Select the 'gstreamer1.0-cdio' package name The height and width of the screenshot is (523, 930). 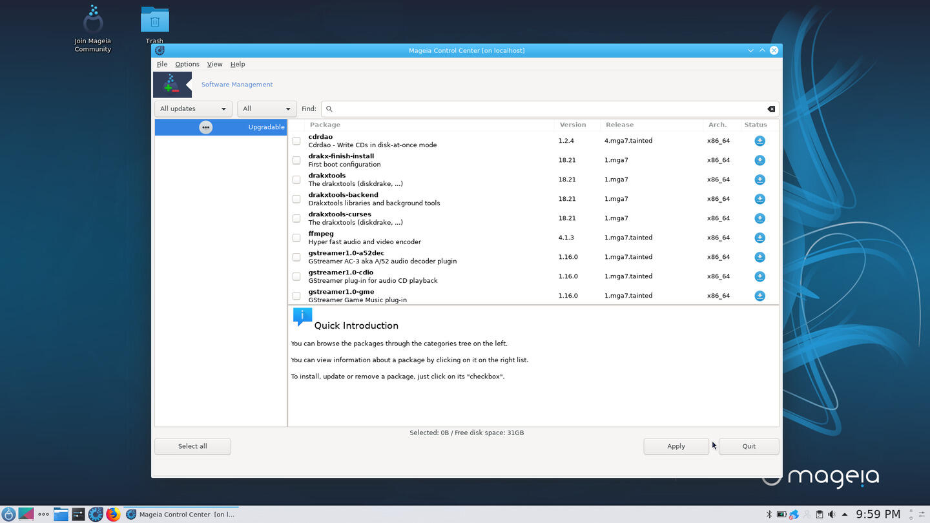(x=340, y=272)
